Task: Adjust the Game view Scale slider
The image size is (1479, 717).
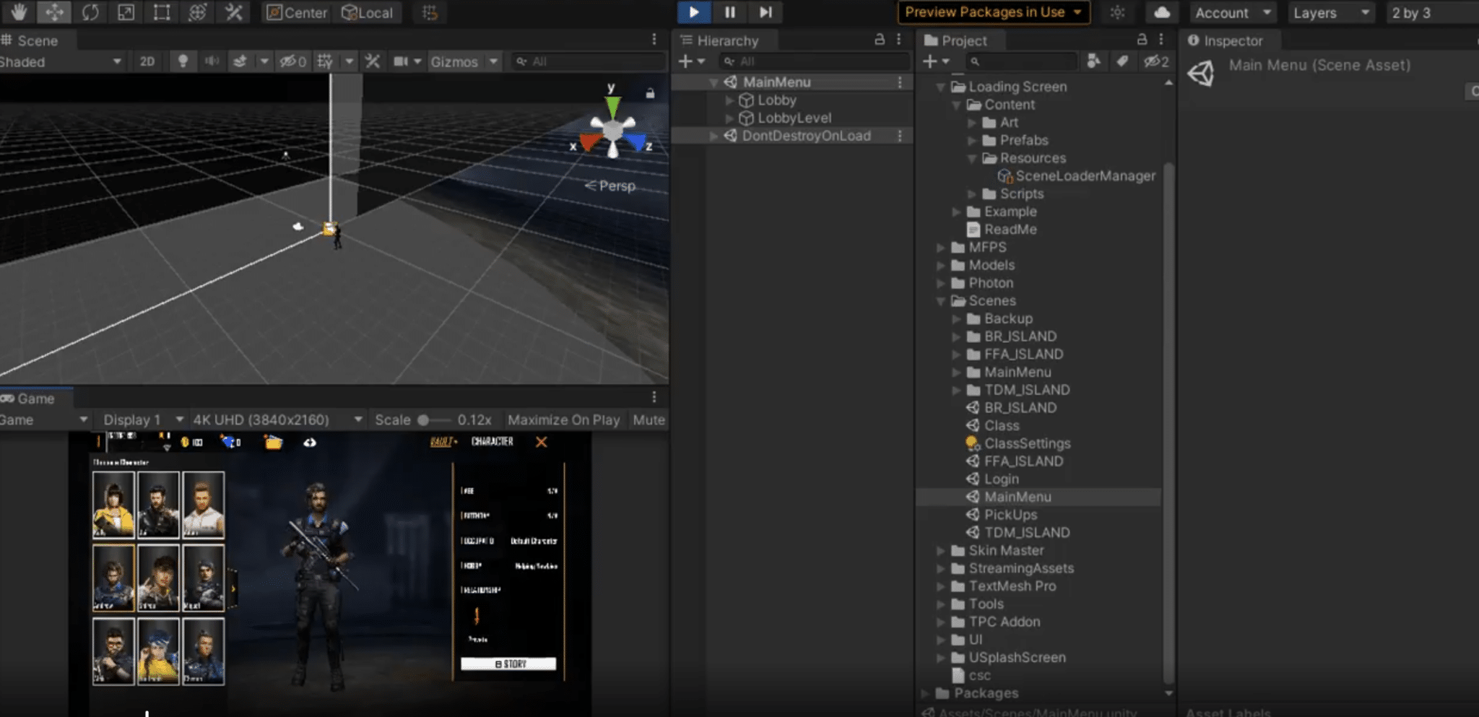Action: pyautogui.click(x=433, y=420)
